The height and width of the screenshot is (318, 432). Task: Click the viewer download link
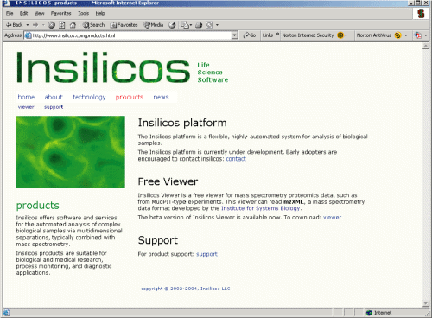coord(332,218)
